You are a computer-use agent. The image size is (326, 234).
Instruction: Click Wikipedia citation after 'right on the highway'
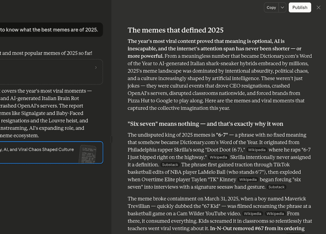tap(218, 157)
